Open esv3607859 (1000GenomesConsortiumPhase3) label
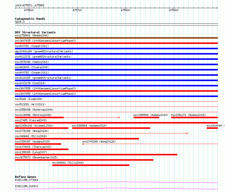The width and height of the screenshot is (225, 192). (x=46, y=94)
